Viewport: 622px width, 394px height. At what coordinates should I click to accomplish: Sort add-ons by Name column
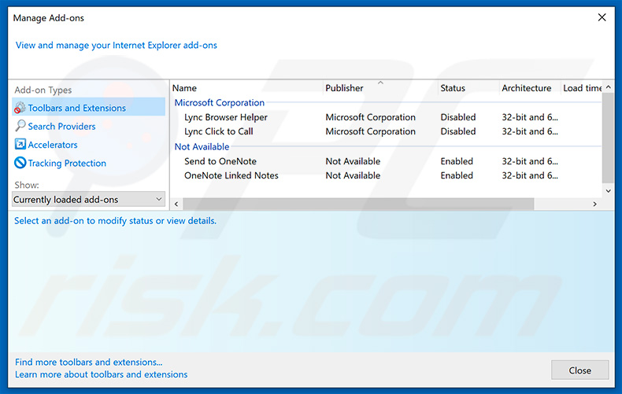click(185, 88)
